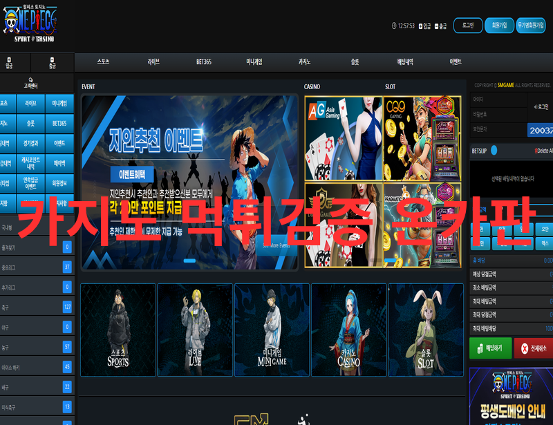The image size is (553, 425).
Task: Select 아이스하키 row with count 45
Action: (37, 367)
